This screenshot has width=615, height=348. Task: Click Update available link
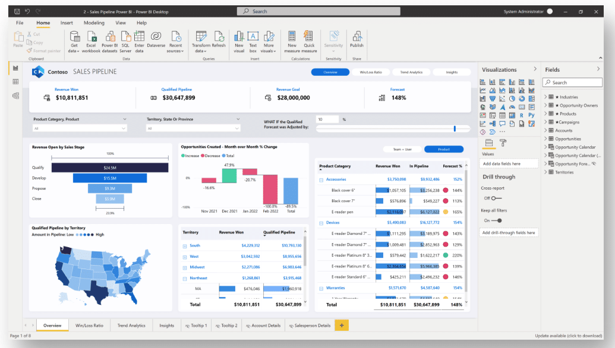(568, 336)
